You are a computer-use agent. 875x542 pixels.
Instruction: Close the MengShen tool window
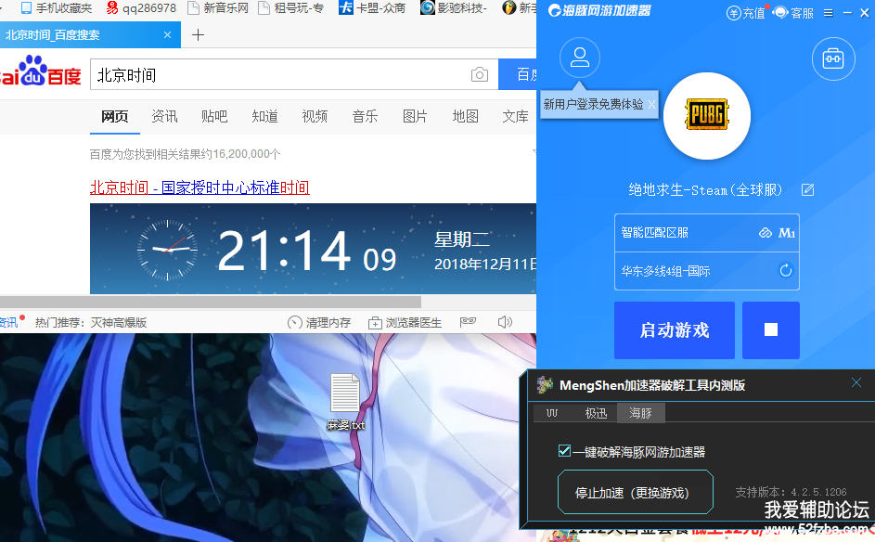[x=856, y=382]
